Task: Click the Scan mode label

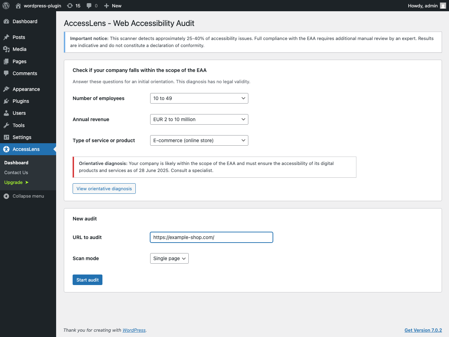Action: [x=86, y=258]
